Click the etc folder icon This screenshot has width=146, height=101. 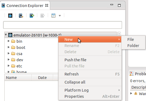(13, 66)
